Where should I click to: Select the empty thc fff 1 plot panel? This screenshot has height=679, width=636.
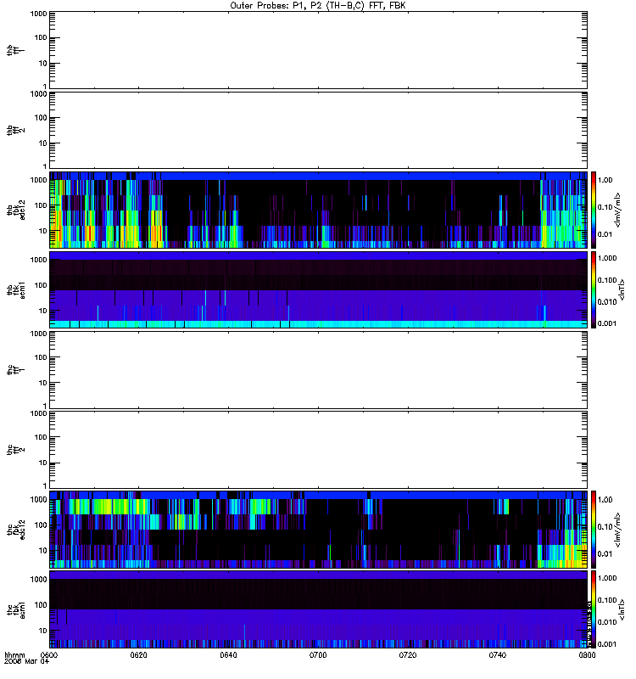point(319,370)
